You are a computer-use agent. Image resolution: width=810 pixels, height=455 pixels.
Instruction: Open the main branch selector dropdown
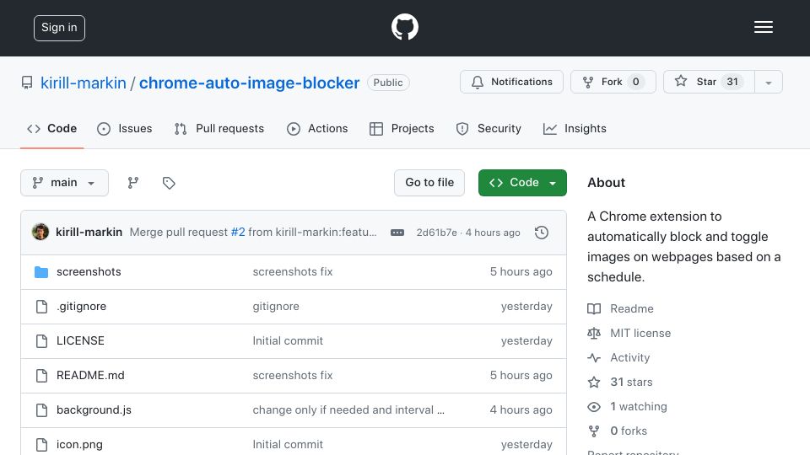point(65,183)
